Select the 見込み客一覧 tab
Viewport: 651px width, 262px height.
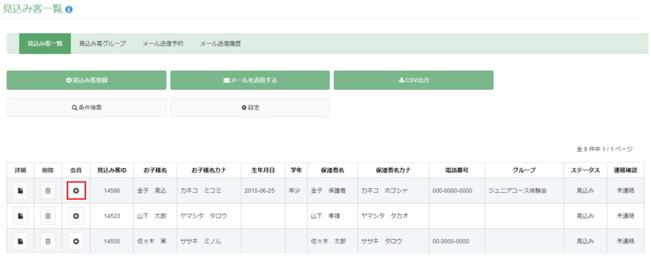pyautogui.click(x=45, y=44)
